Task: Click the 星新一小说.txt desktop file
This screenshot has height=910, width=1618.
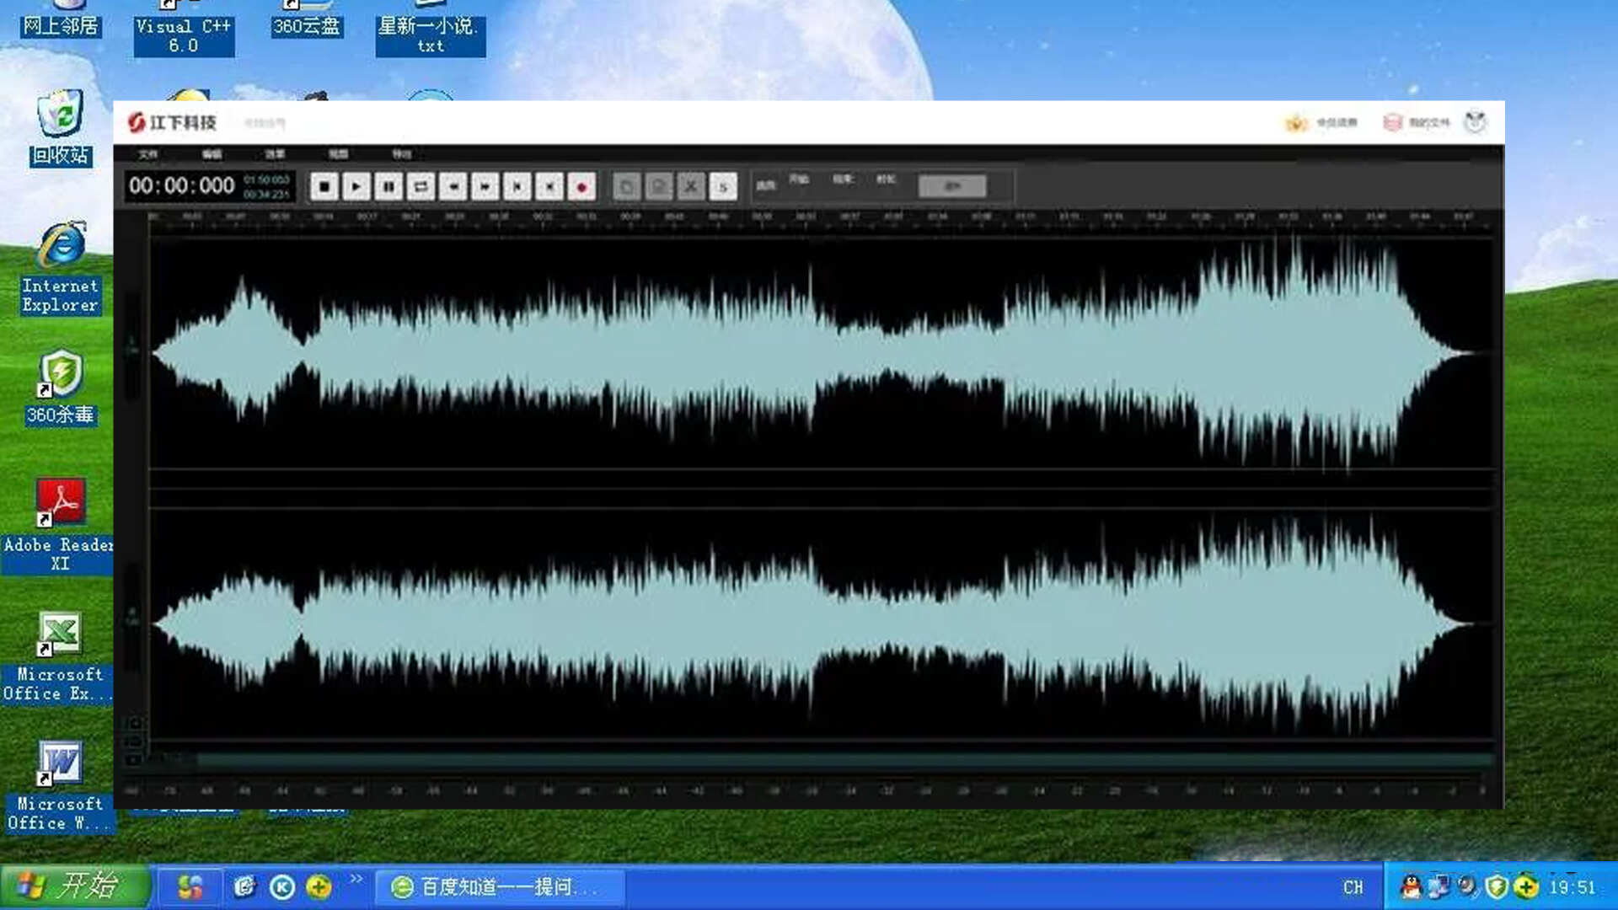Action: click(430, 36)
